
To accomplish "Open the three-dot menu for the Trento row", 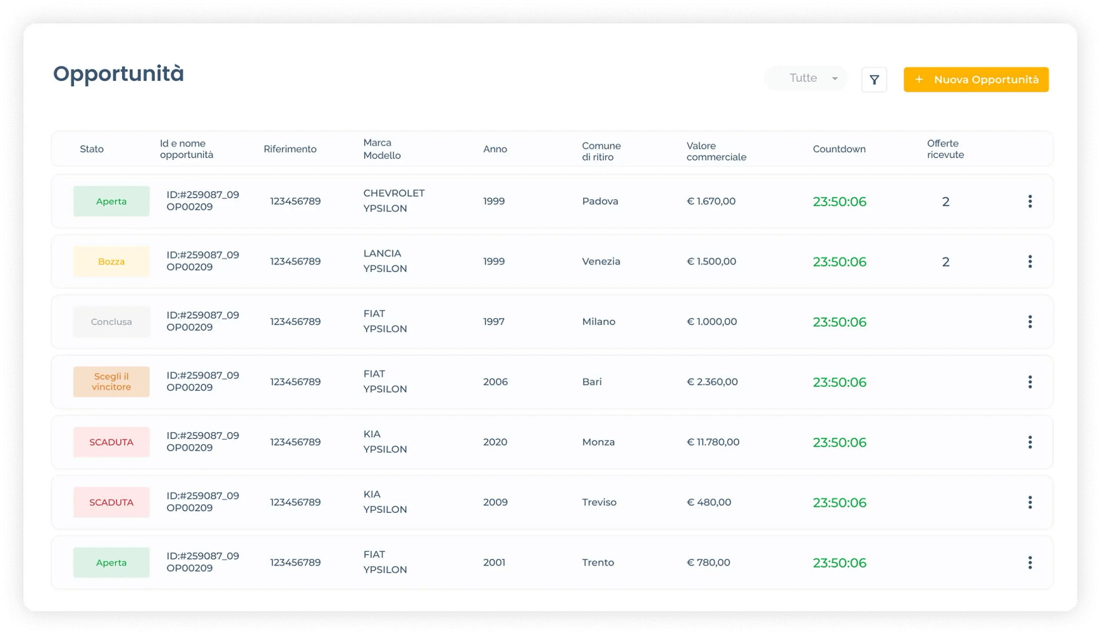I will point(1030,562).
